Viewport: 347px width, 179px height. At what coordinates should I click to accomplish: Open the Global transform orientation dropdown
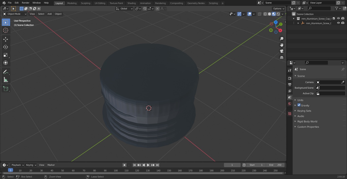124,9
